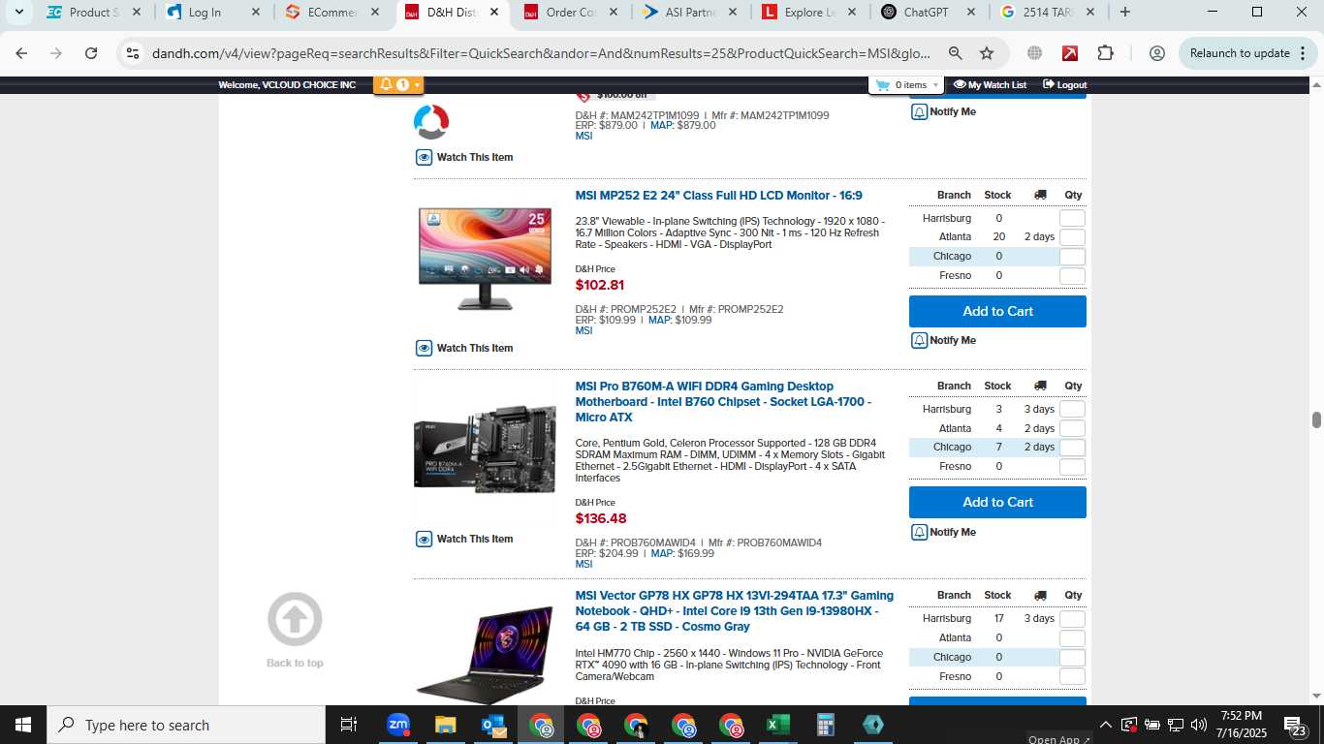Screen dimensions: 1324x744
Task: Click Notify Me for B760M-A motherboard
Action: point(943,532)
